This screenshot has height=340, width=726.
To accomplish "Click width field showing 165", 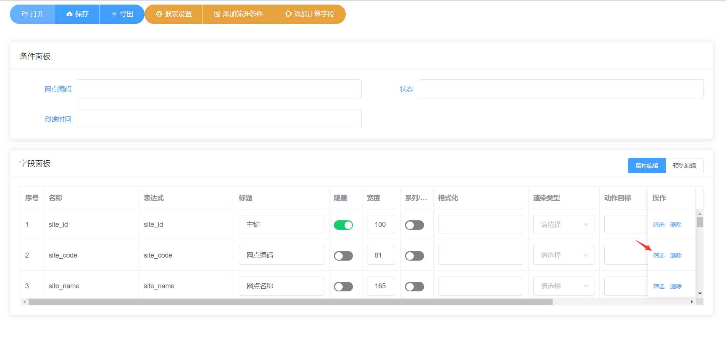I will coord(381,286).
